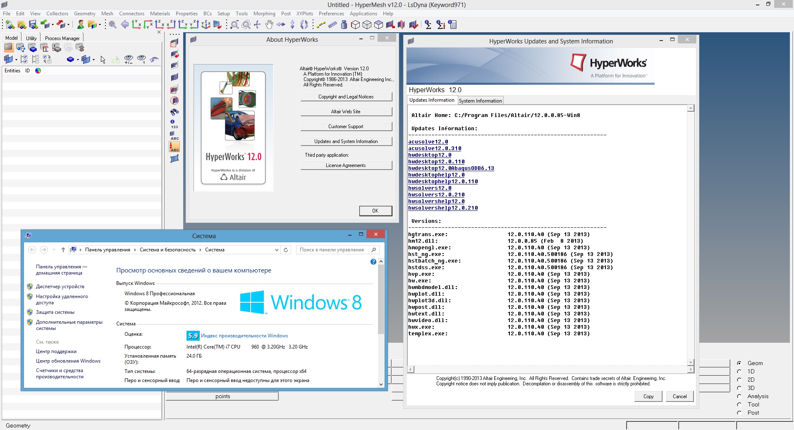Select the 1D radio button
794x430 pixels.
pyautogui.click(x=739, y=371)
